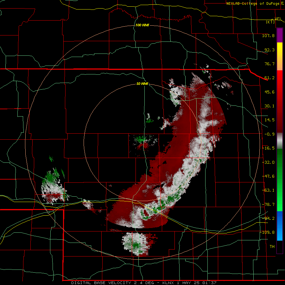This screenshot has height=285, width=285.
Task: Select the [KT] units label
Action: [270, 22]
